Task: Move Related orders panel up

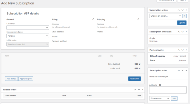Action: [x=135, y=90]
